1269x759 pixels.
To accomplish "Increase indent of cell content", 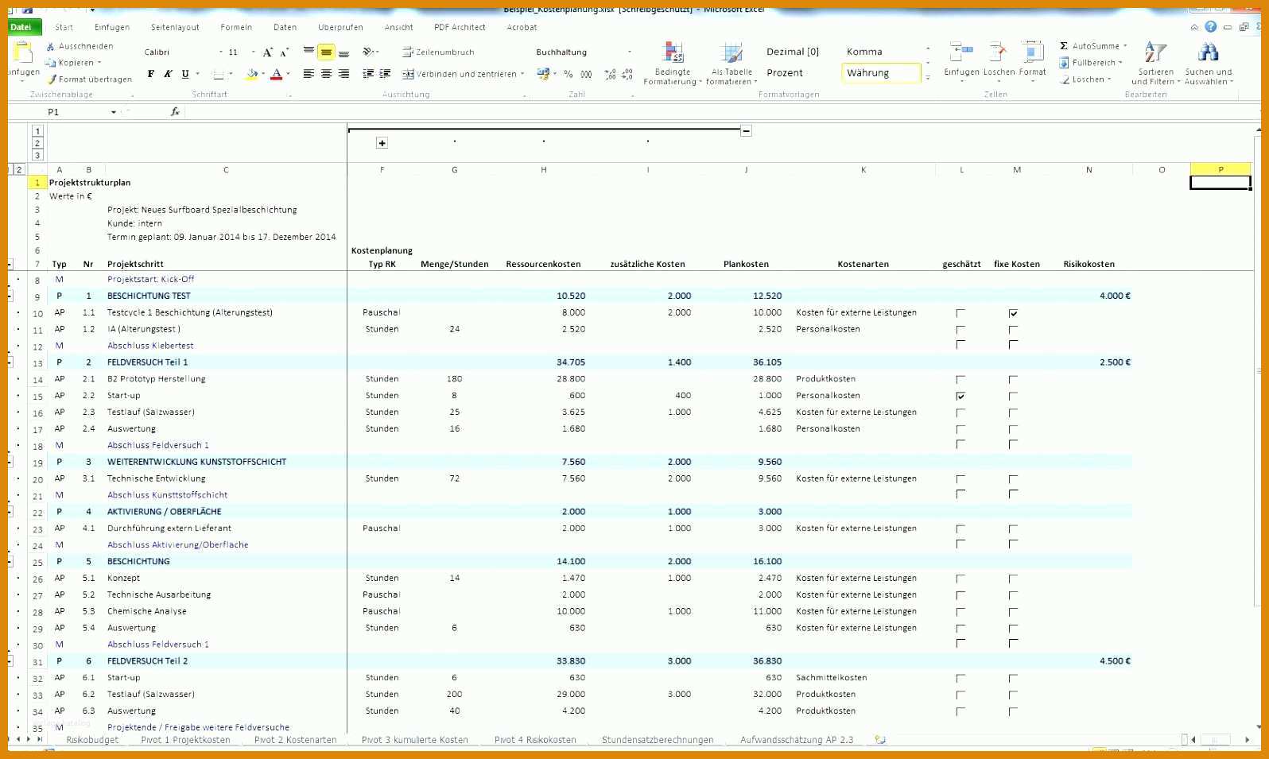I will click(386, 74).
